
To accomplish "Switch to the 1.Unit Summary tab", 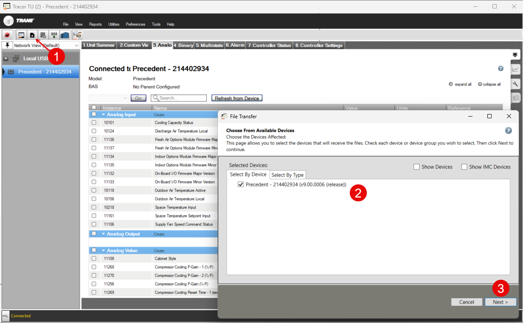I will point(98,45).
